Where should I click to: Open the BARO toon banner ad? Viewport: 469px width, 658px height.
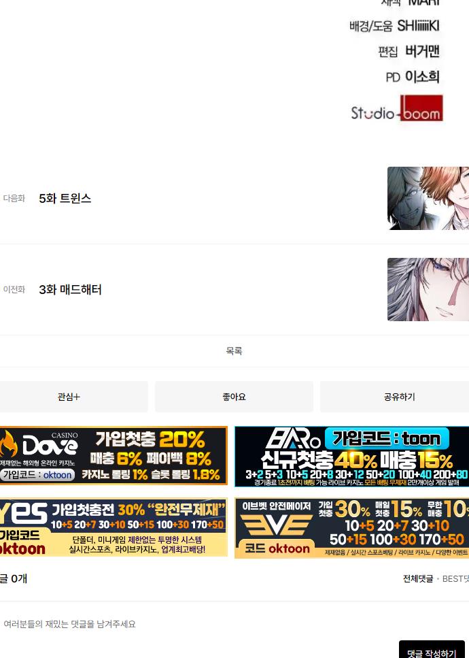coord(351,457)
